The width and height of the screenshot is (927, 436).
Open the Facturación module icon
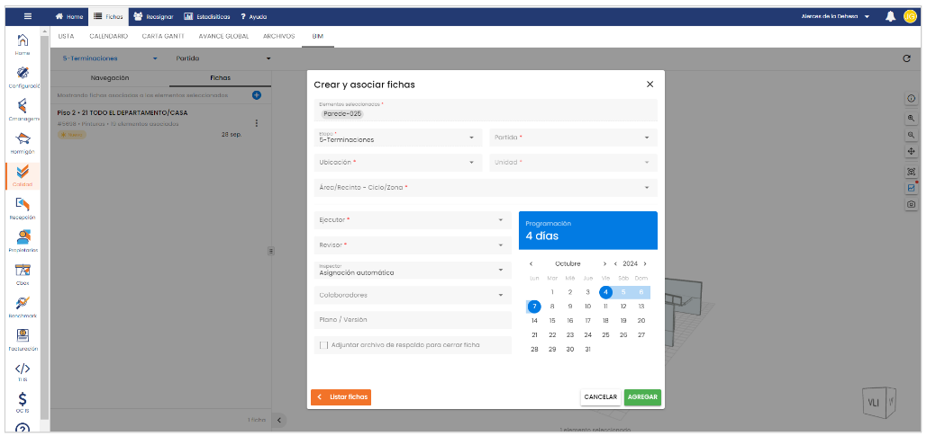pos(23,337)
